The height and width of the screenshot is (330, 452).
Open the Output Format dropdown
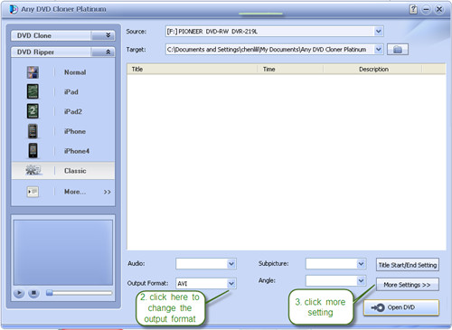tap(231, 284)
